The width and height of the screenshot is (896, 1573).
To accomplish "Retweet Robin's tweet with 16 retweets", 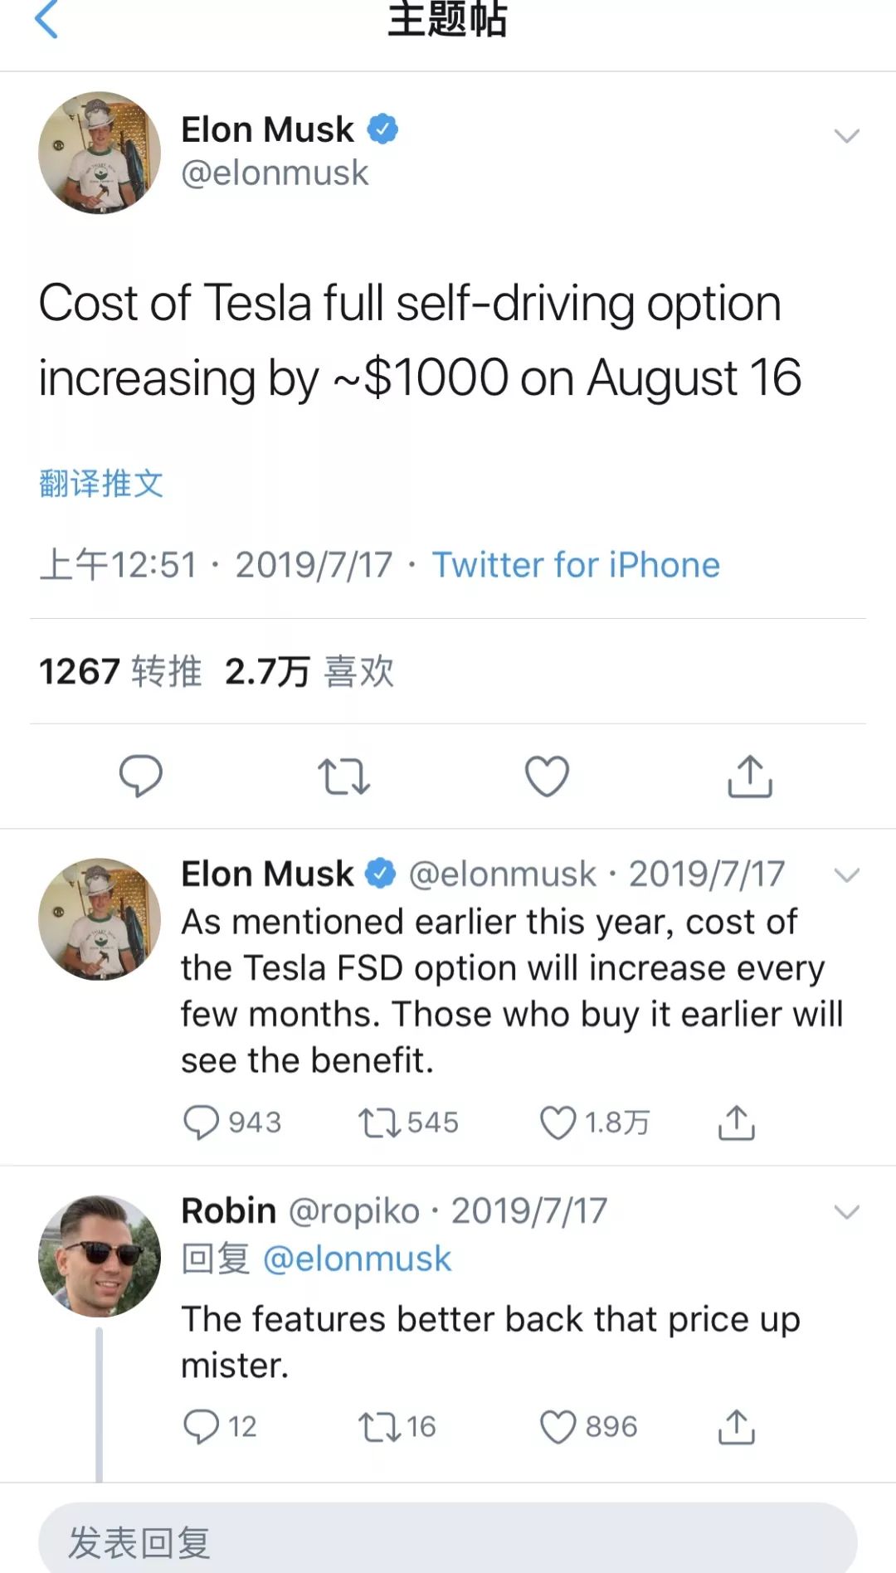I will point(378,1427).
